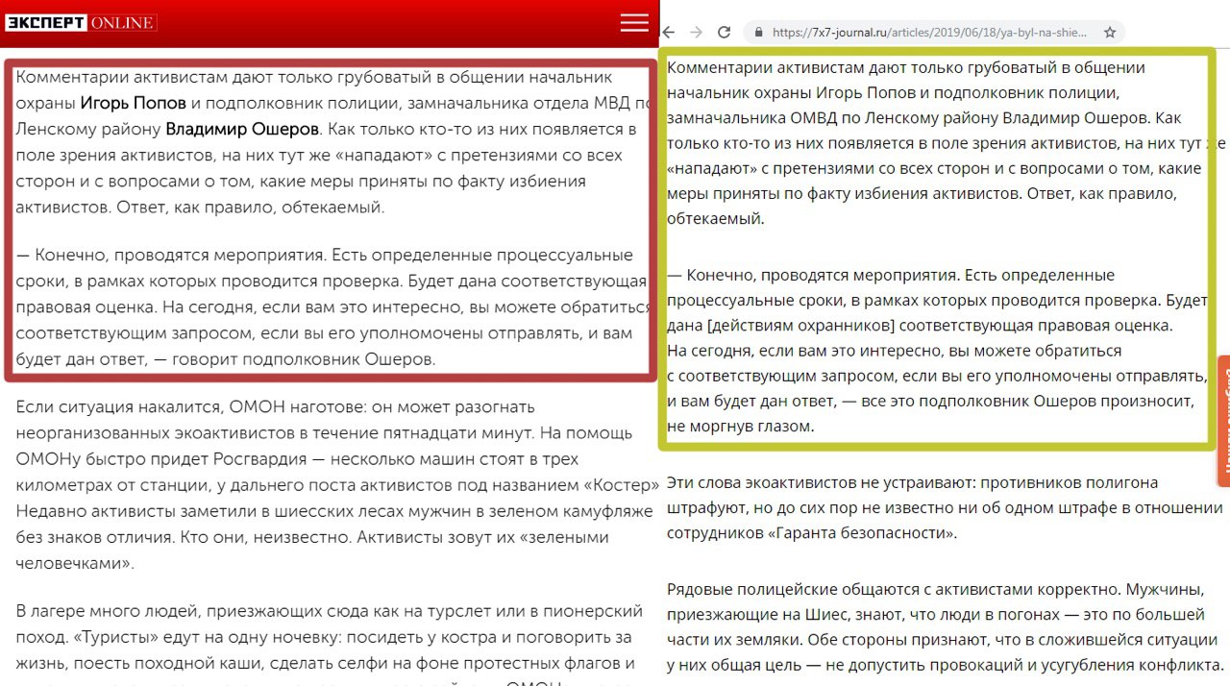Screen dimensions: 1230x686
Task: Click the Эксперт Online logo
Action: (80, 23)
